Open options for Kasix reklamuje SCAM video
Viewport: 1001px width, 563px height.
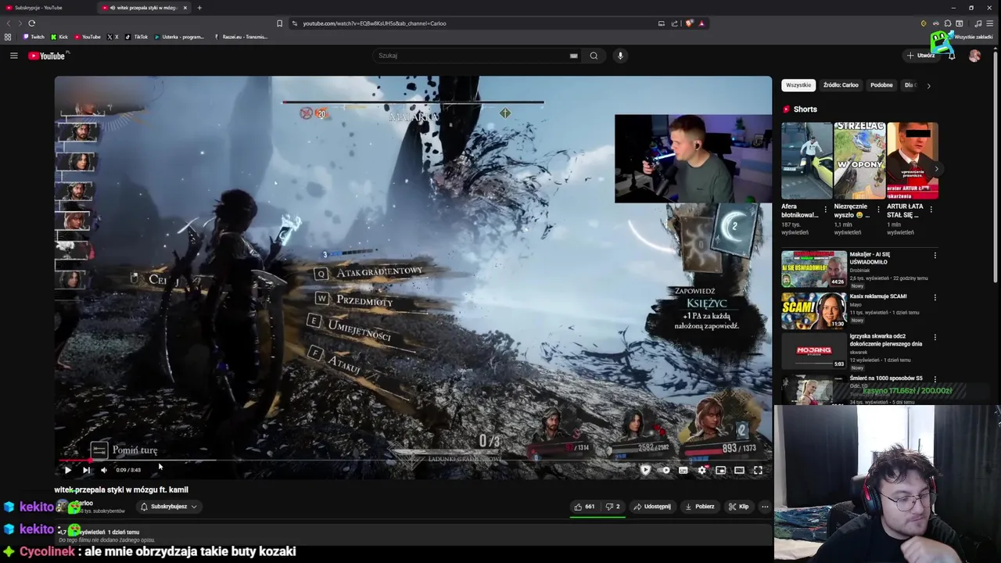tap(935, 297)
